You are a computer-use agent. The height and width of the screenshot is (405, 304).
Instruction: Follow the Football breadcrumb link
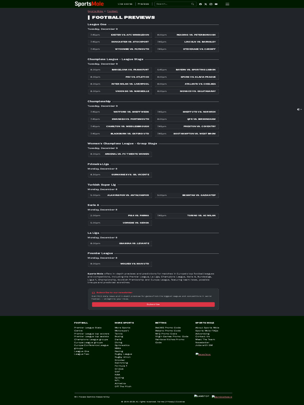(x=112, y=11)
